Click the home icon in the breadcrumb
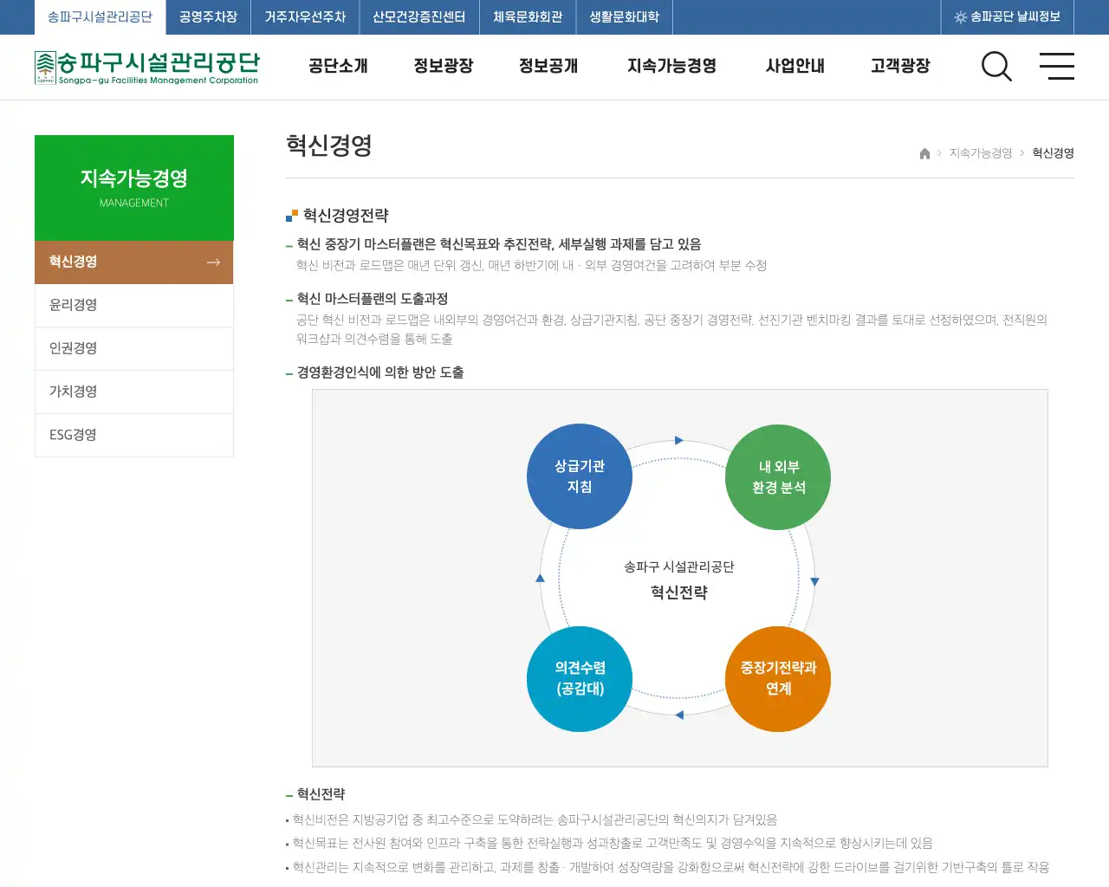The image size is (1109, 887). point(924,153)
